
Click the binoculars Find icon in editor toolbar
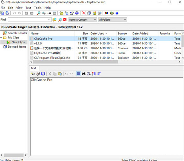pyautogui.click(x=83, y=74)
